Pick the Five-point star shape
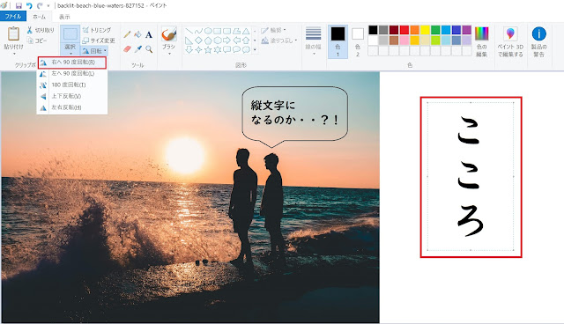 (x=208, y=49)
